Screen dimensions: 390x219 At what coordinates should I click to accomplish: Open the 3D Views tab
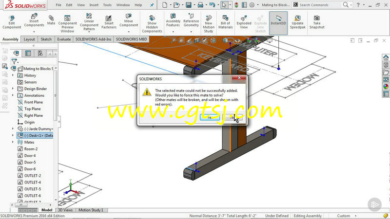(65, 210)
